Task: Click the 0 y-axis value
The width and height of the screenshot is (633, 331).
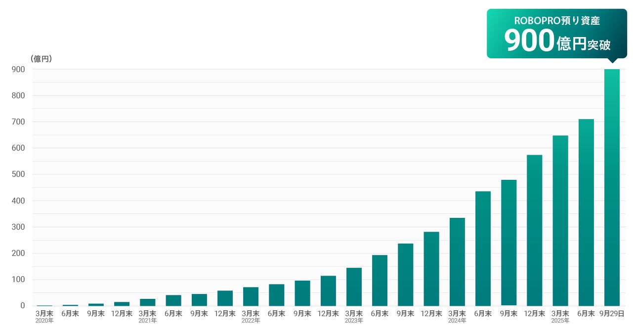Action: [x=23, y=306]
